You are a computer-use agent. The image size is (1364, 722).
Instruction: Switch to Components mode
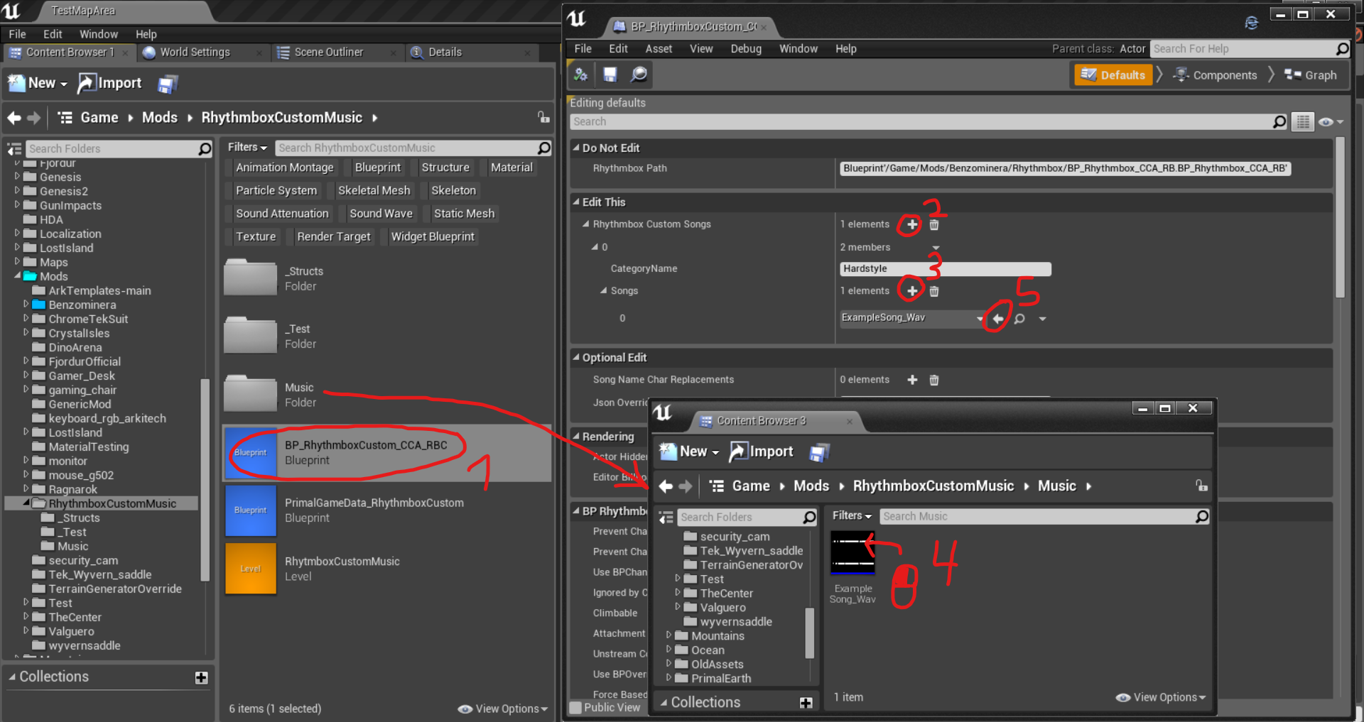[x=1215, y=75]
